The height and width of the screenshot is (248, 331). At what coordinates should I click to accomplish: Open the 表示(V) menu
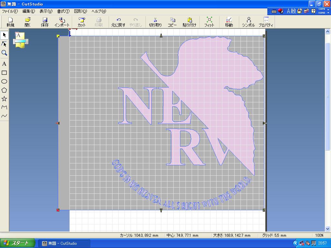pyautogui.click(x=46, y=11)
